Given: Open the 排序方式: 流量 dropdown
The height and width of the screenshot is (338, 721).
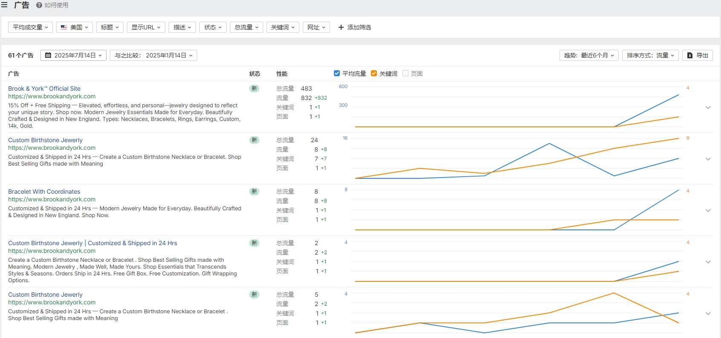Looking at the screenshot, I should 650,55.
